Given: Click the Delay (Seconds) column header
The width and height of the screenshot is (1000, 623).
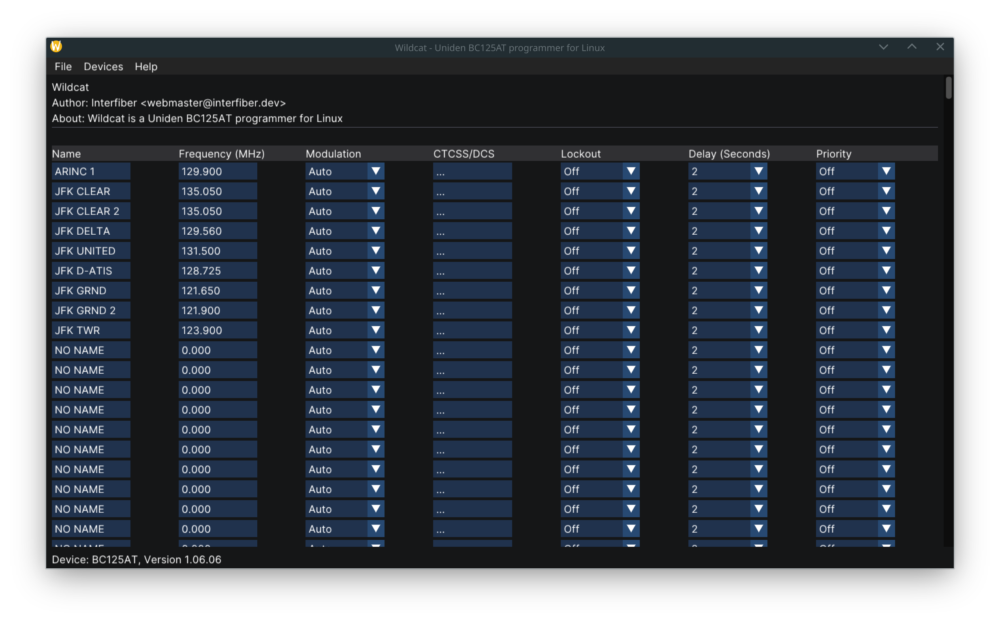Looking at the screenshot, I should click(x=729, y=154).
